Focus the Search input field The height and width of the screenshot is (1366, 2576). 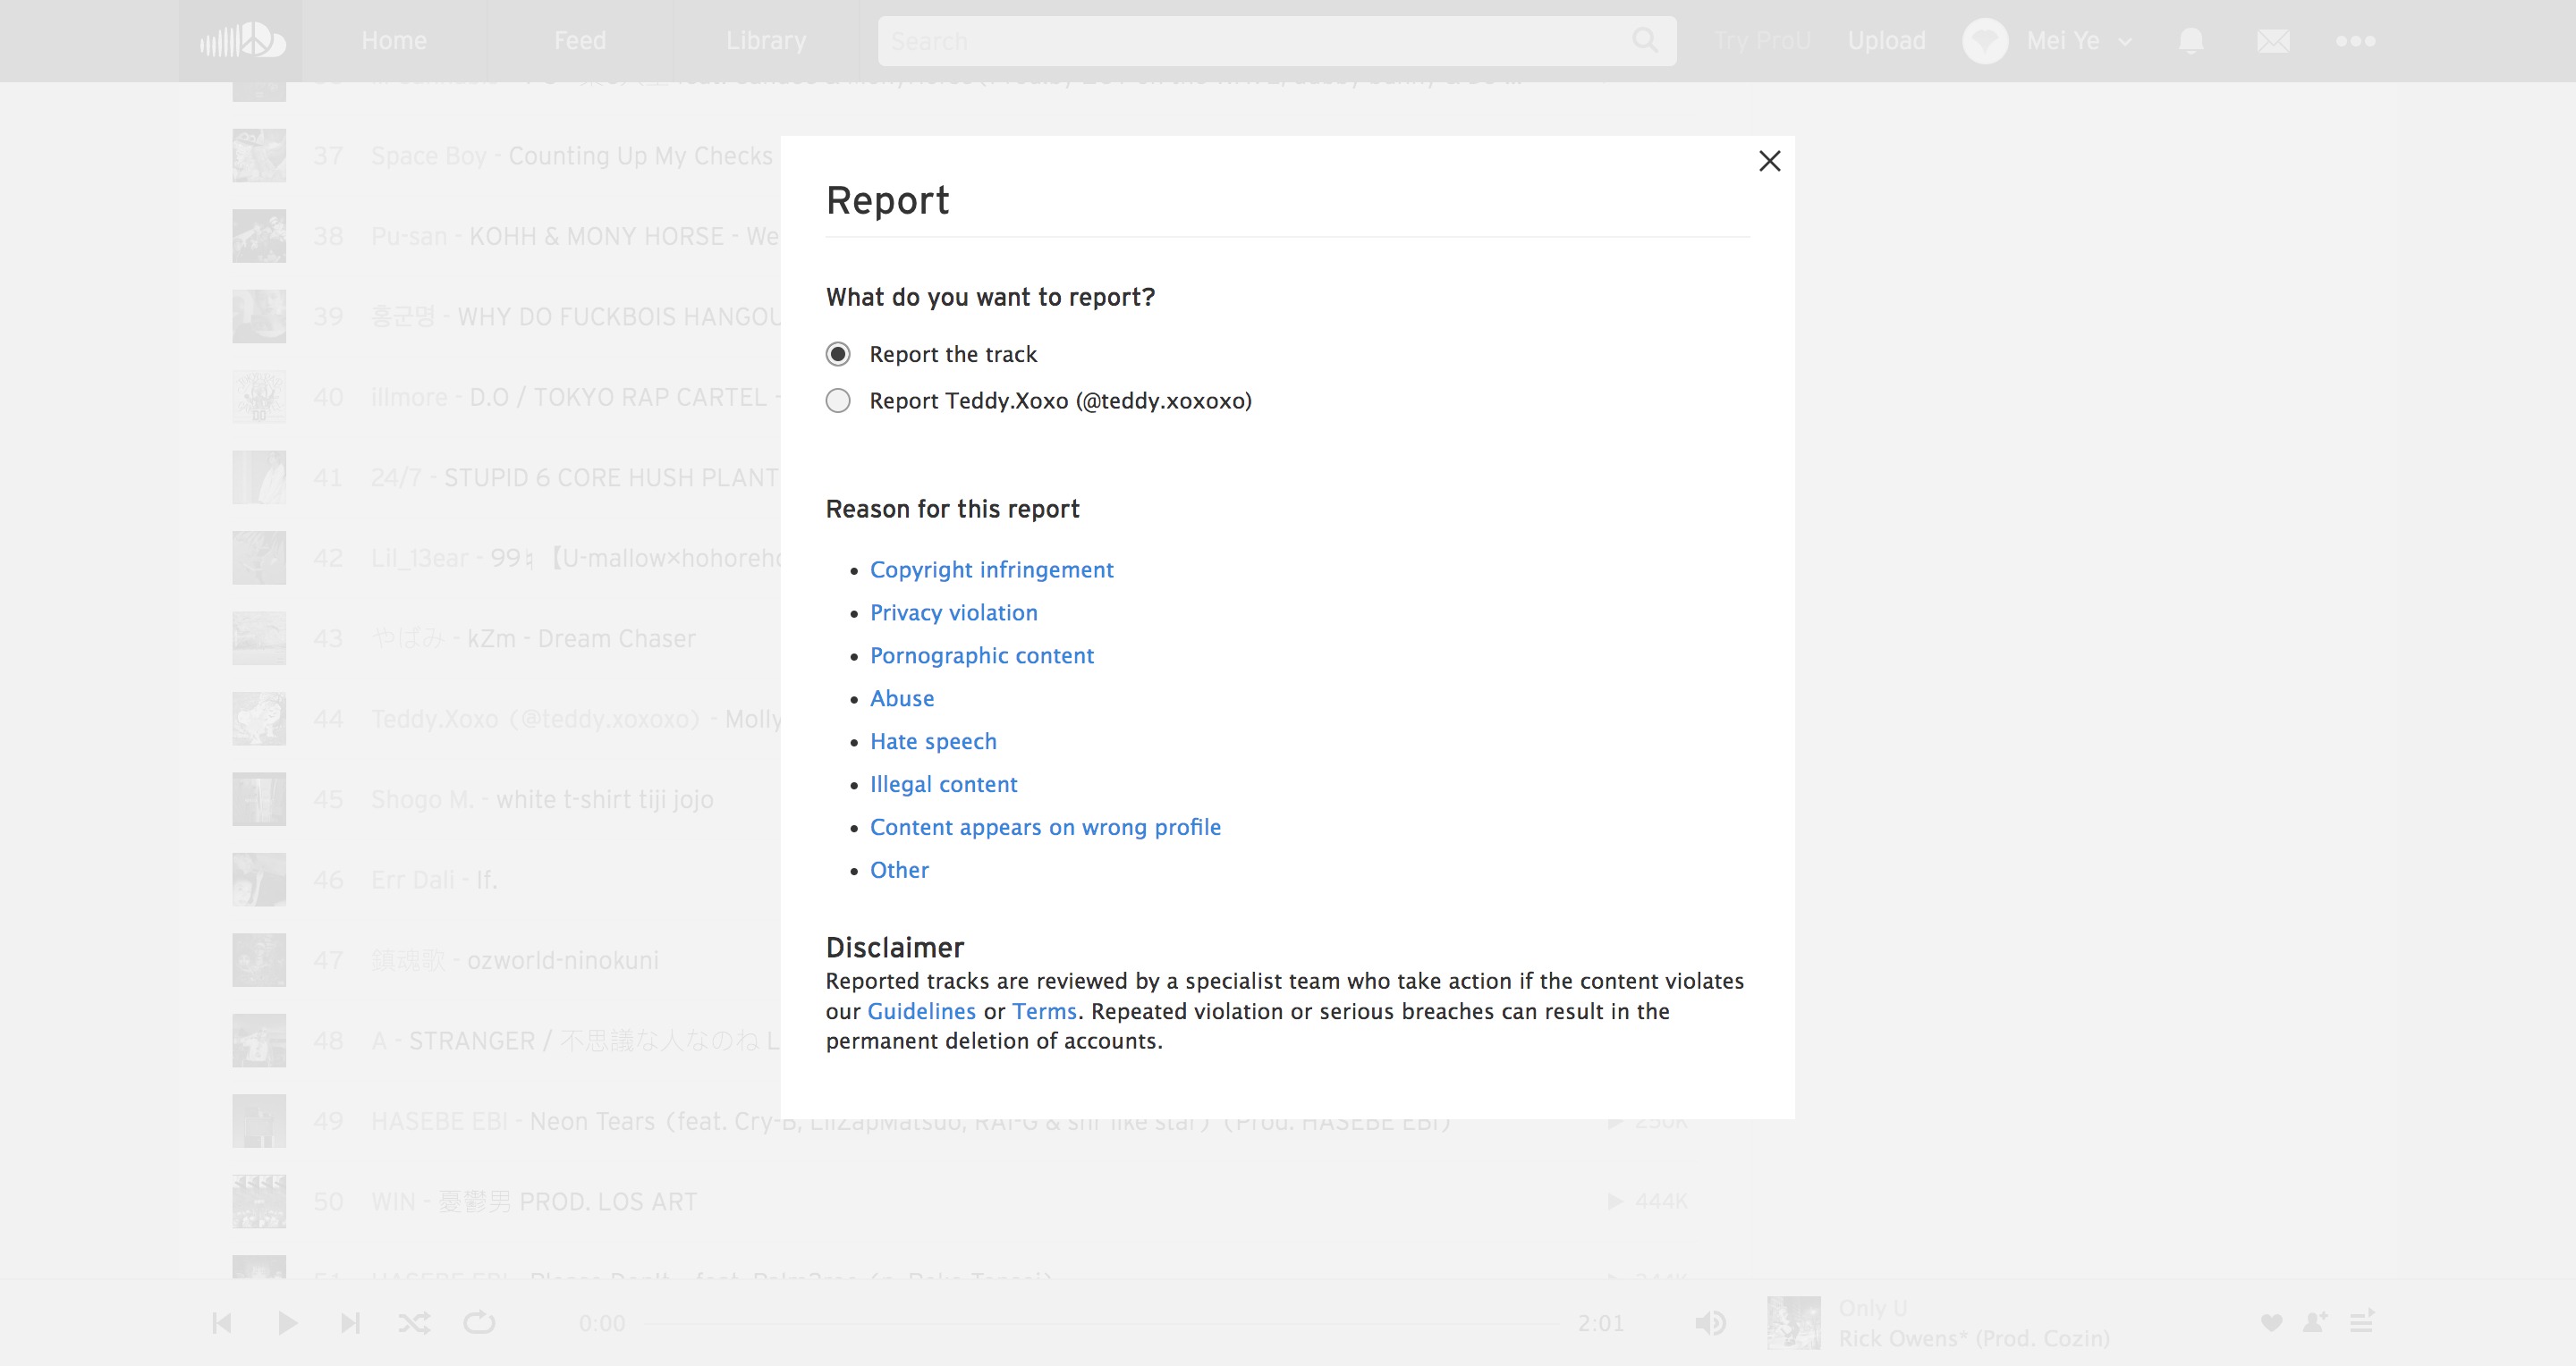click(x=1276, y=41)
